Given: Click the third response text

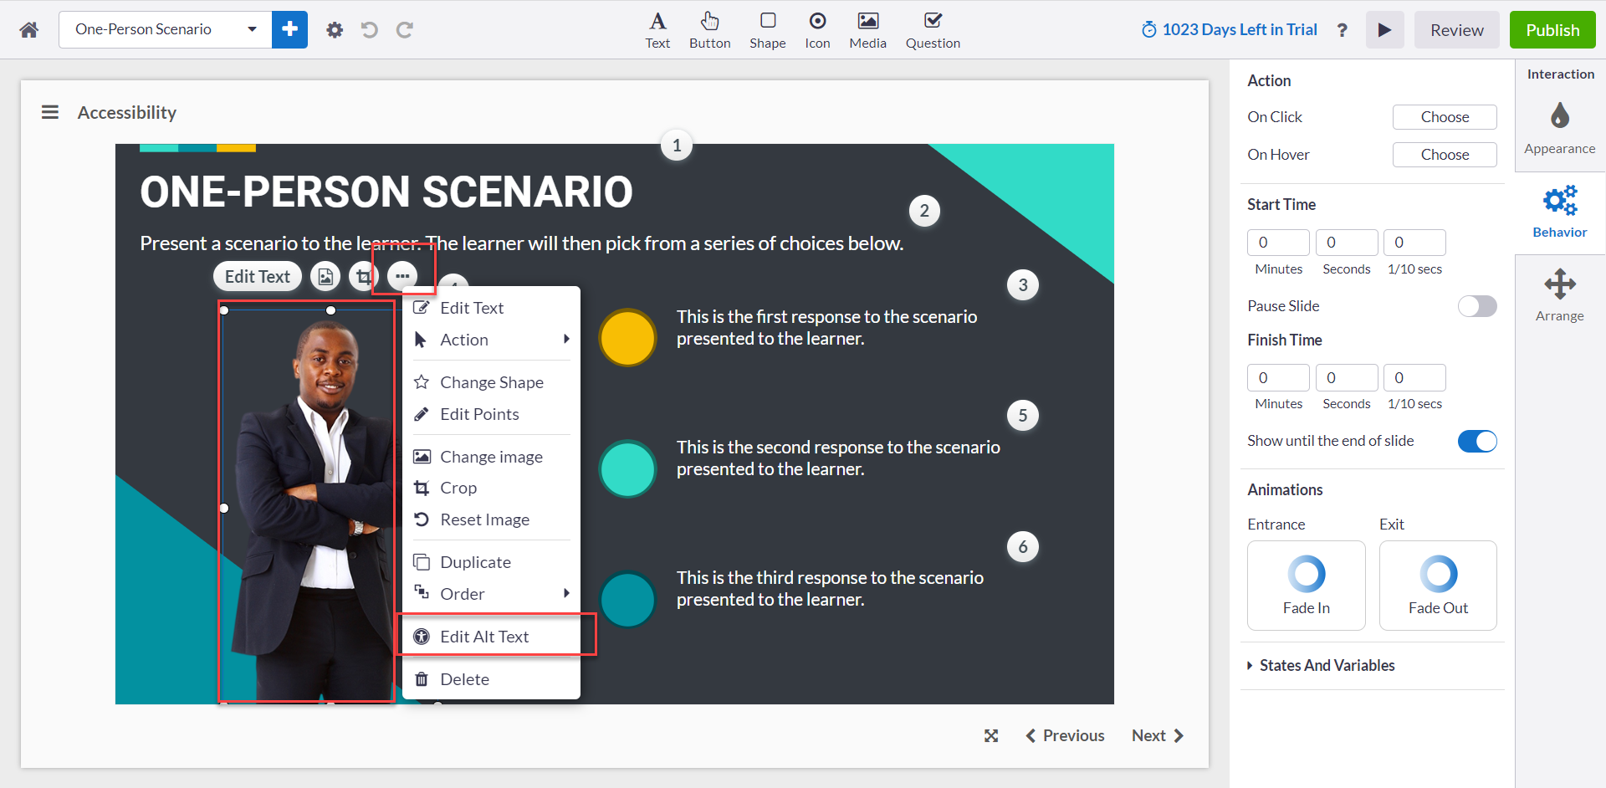Looking at the screenshot, I should click(x=830, y=589).
